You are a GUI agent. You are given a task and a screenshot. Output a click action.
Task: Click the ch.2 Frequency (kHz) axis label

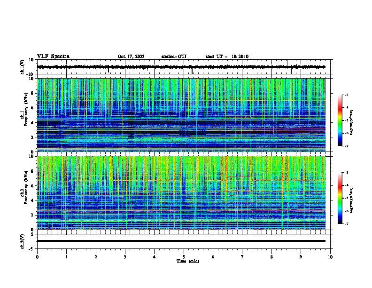pos(24,187)
